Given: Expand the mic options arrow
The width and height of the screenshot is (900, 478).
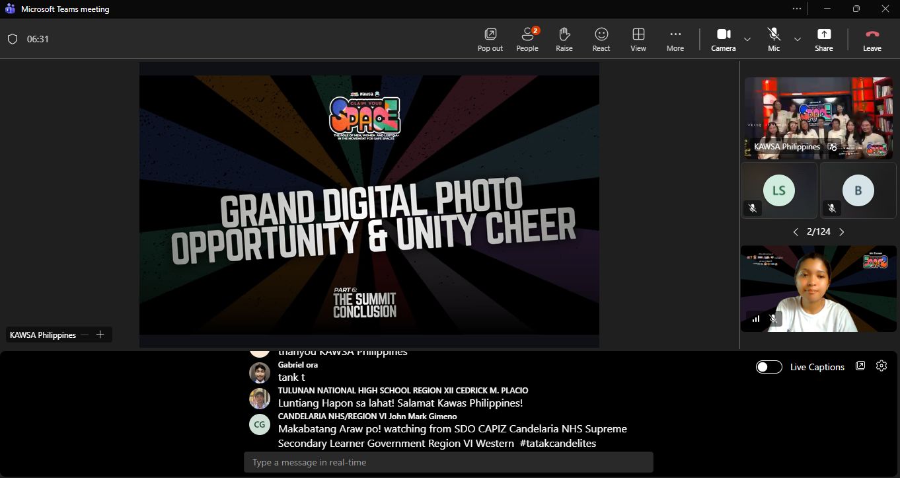Looking at the screenshot, I should (798, 39).
